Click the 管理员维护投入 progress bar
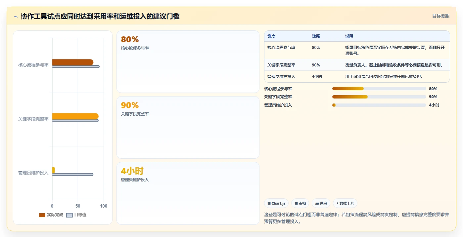The image size is (463, 237). [x=379, y=105]
